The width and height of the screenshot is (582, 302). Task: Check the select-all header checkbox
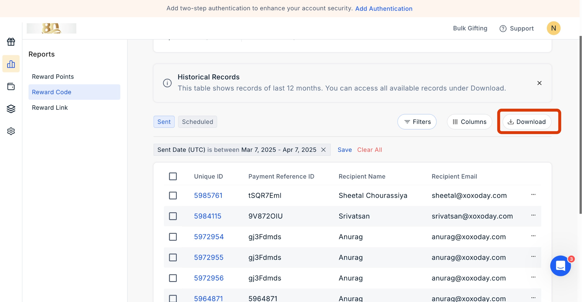(173, 176)
